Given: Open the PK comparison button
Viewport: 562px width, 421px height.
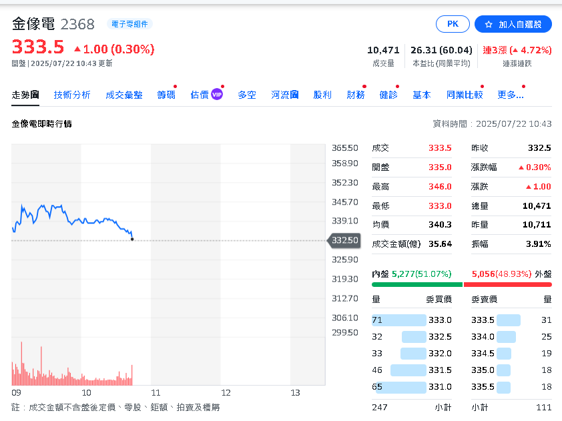Looking at the screenshot, I should pyautogui.click(x=453, y=24).
